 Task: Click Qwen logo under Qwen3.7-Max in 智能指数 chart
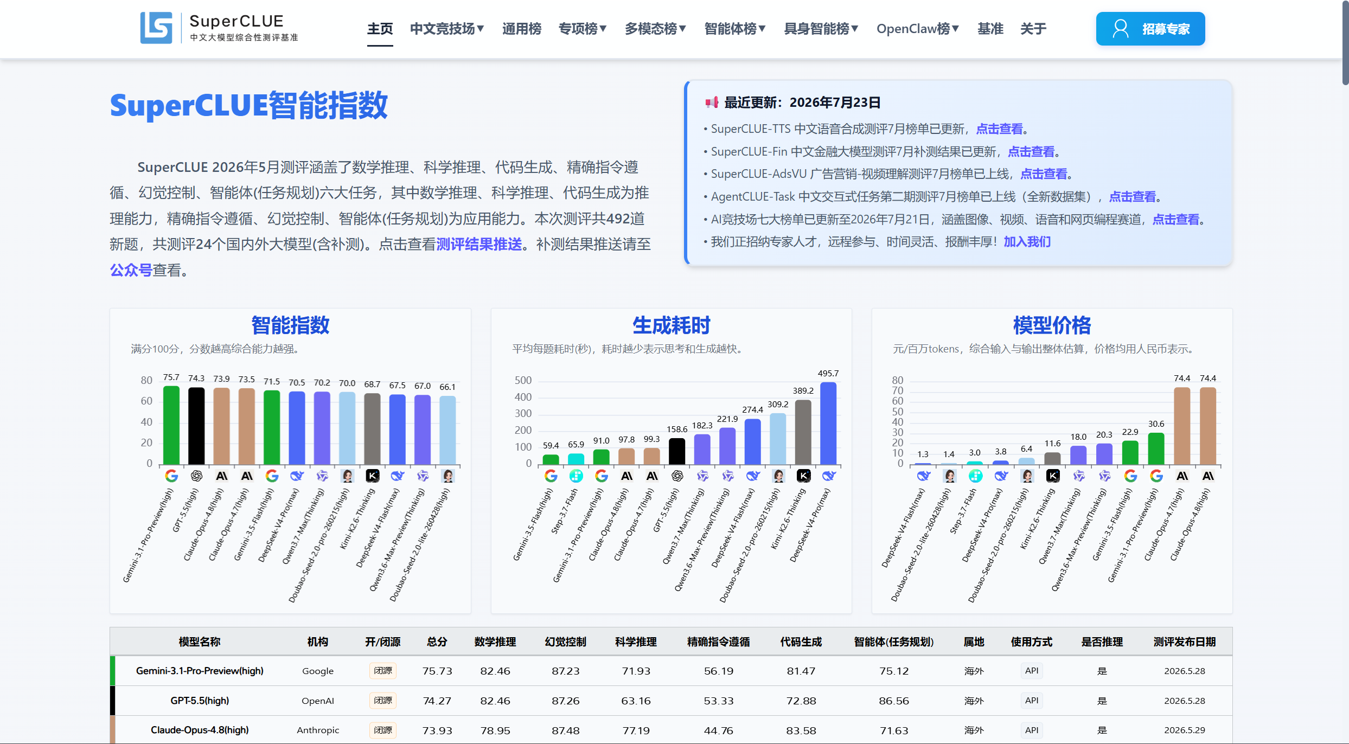(322, 476)
